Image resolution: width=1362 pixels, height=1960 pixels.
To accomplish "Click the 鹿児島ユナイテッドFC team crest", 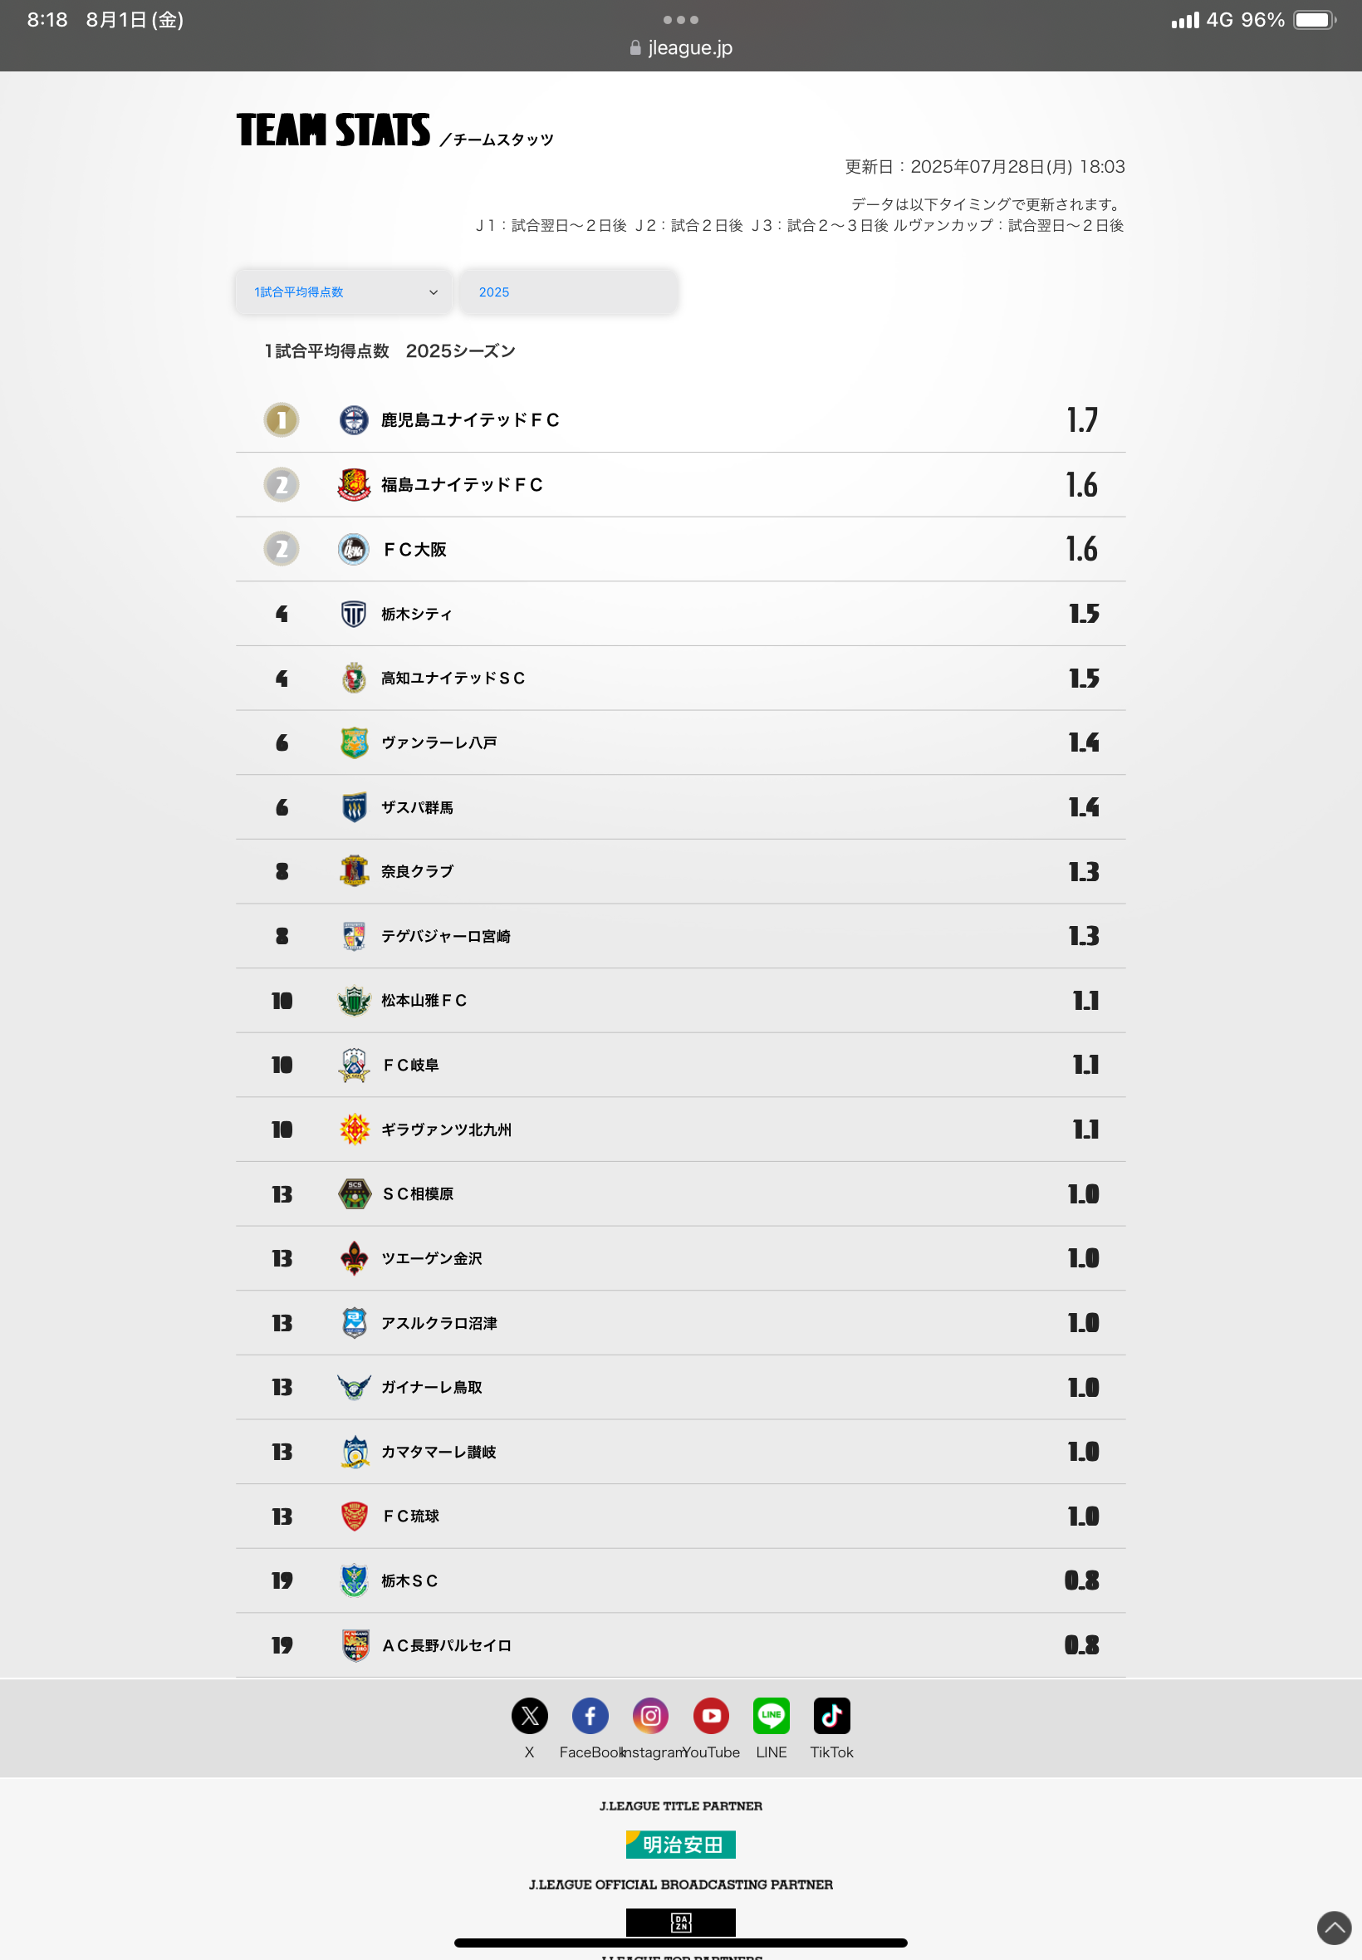I will pos(354,419).
